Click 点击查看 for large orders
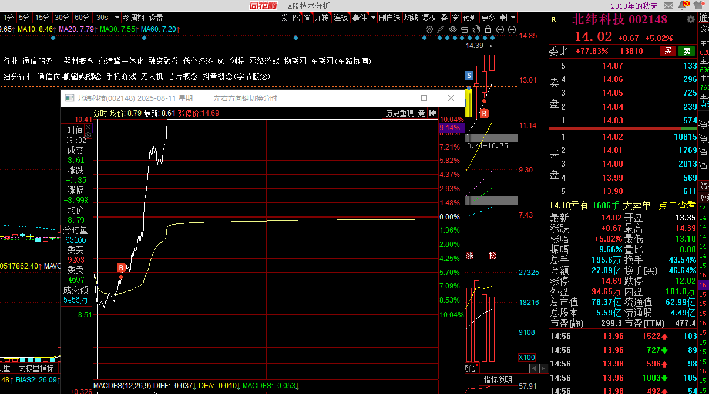This screenshot has height=394, width=709. 677,205
